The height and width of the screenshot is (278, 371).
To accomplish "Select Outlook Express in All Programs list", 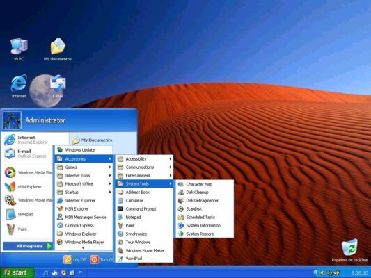I will pos(84,225).
